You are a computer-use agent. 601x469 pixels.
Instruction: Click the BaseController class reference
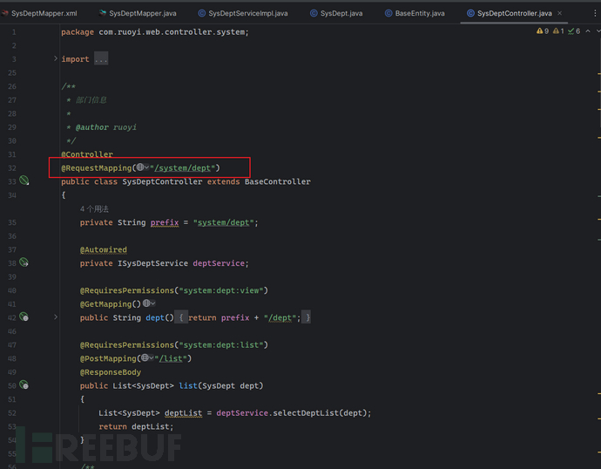pyautogui.click(x=278, y=181)
